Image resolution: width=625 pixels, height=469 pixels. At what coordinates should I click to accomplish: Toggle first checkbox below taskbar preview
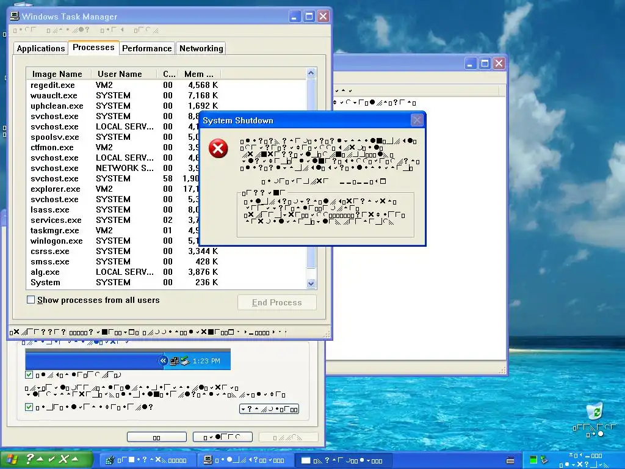(29, 374)
